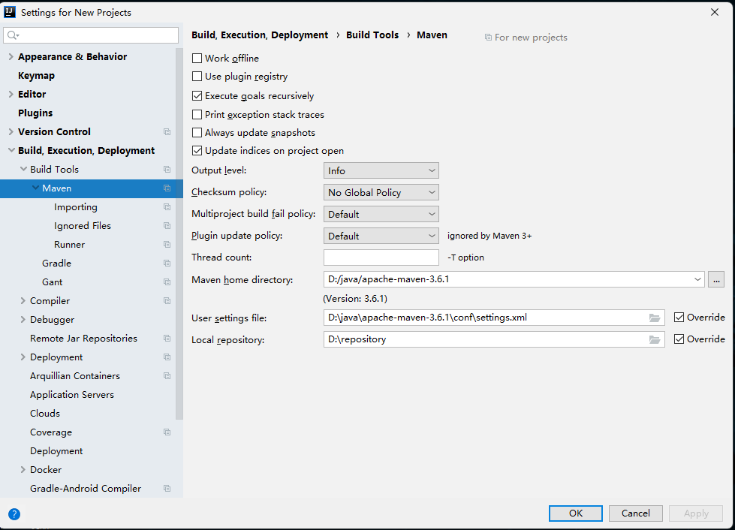Click the folder icon in Local repository field

(x=655, y=339)
